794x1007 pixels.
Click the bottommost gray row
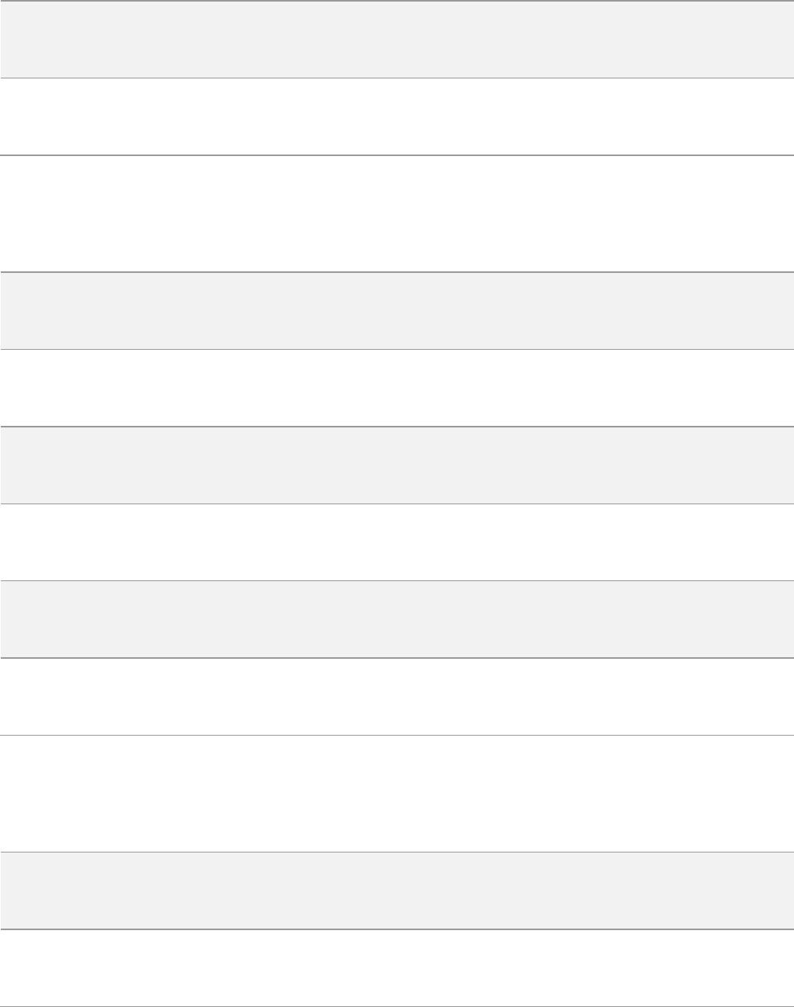coord(397,890)
